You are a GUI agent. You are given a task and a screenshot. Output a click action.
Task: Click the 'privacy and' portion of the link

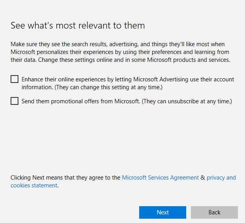[221, 178]
